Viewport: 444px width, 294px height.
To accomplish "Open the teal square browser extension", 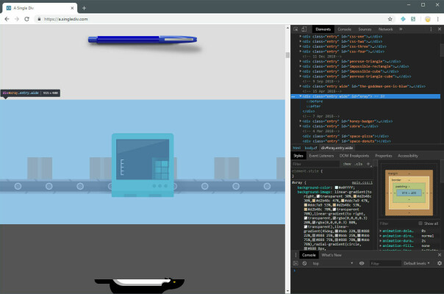I will (x=413, y=19).
